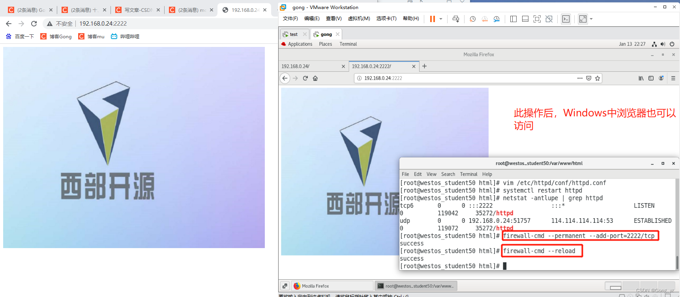Reload the page in Chrome

click(x=34, y=24)
